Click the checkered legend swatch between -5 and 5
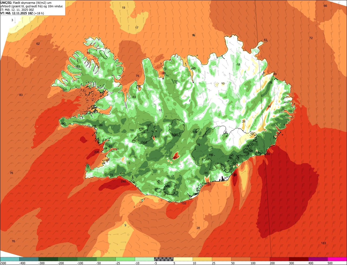Screen dimensions: 347x265 [x=164, y=259]
